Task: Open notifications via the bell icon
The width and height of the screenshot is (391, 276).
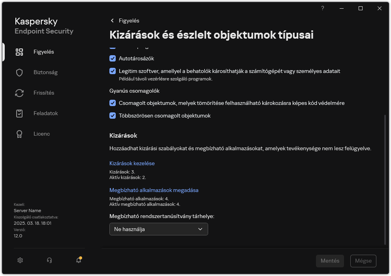Action: 78,260
